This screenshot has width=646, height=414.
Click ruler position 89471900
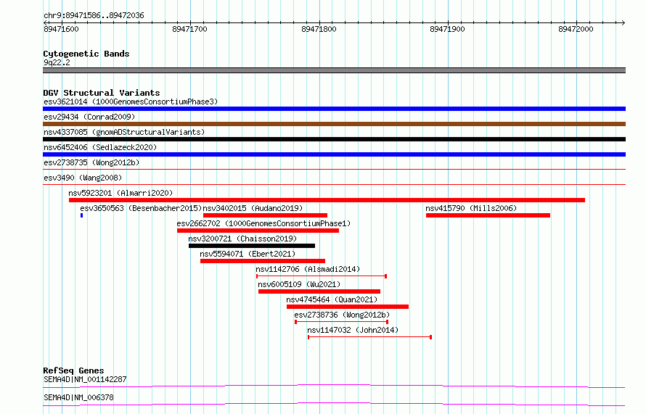tap(447, 29)
